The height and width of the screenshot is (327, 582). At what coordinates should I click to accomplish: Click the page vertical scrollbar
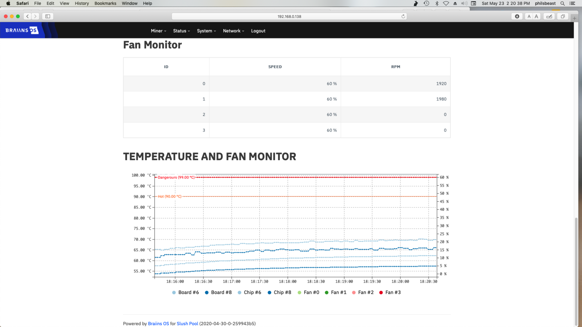pyautogui.click(x=576, y=272)
